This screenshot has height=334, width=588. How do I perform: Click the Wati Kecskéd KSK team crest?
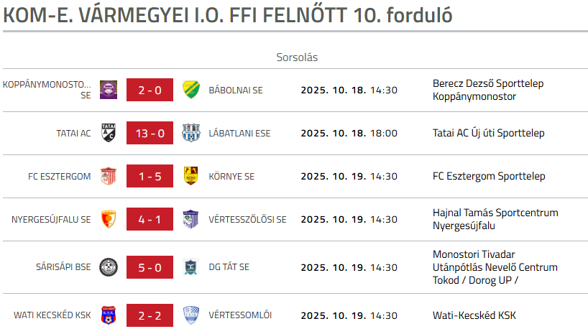tap(109, 315)
